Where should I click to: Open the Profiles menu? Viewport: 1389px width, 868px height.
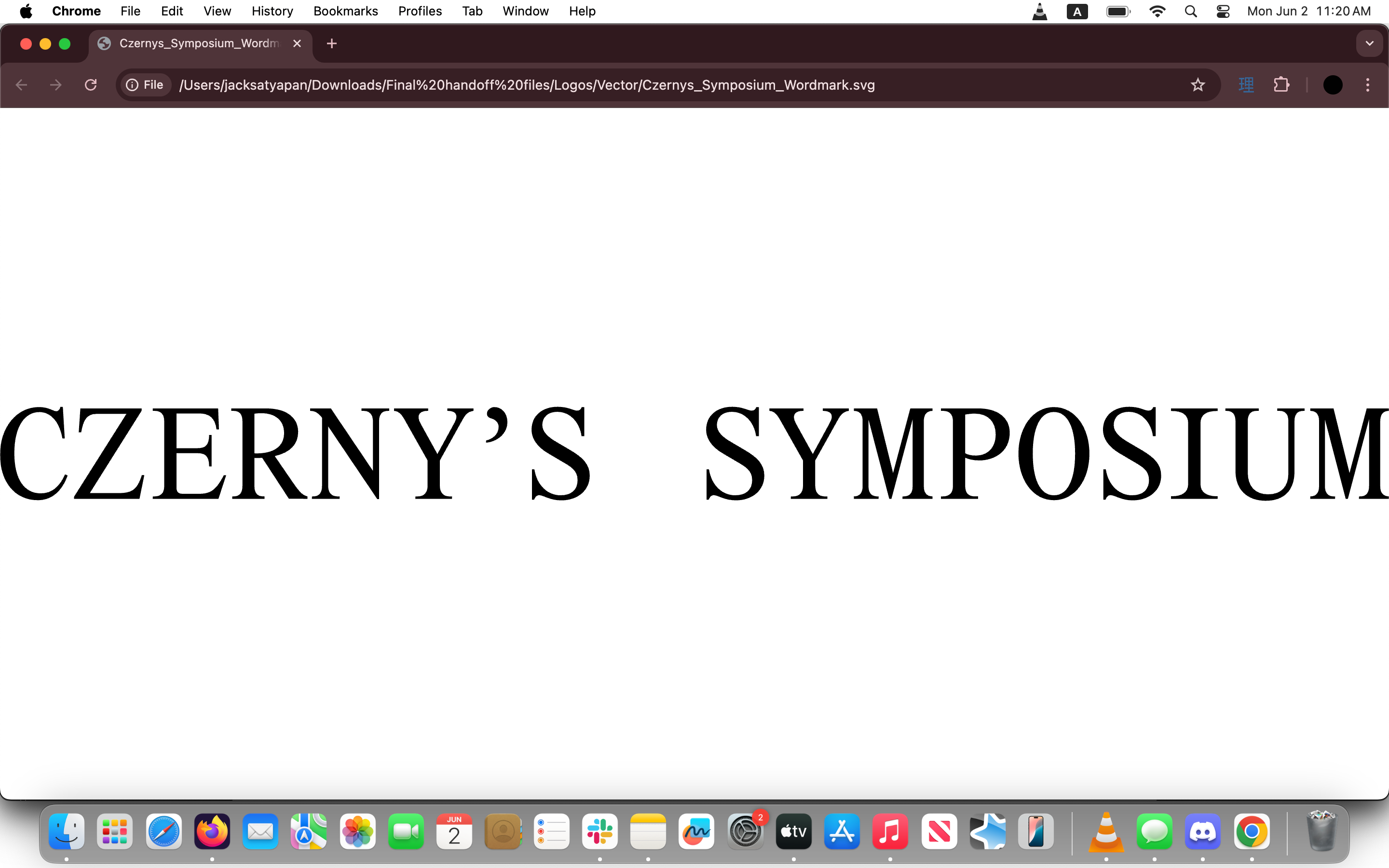pyautogui.click(x=420, y=12)
